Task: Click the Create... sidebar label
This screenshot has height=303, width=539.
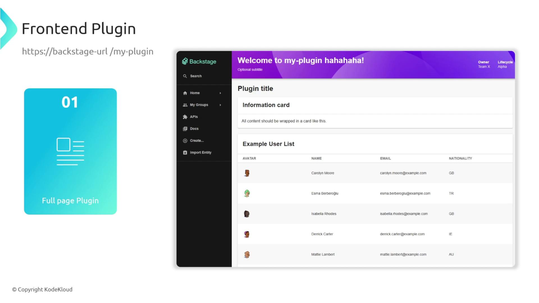Action: click(197, 141)
